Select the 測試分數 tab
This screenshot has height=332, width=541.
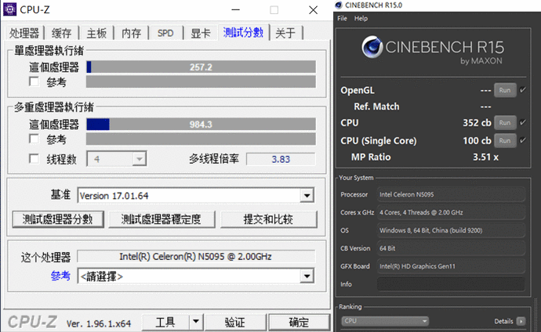pyautogui.click(x=243, y=32)
